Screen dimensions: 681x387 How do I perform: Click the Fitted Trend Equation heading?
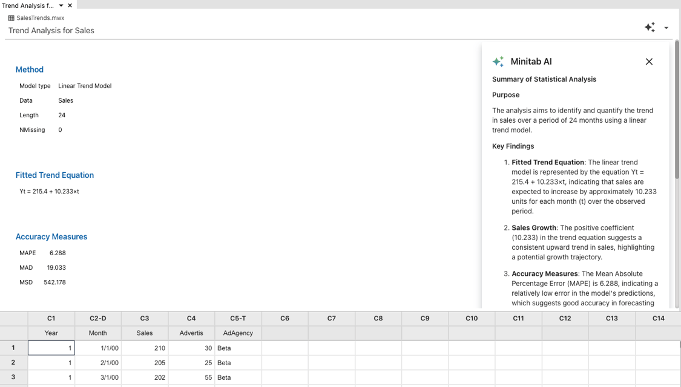[54, 175]
